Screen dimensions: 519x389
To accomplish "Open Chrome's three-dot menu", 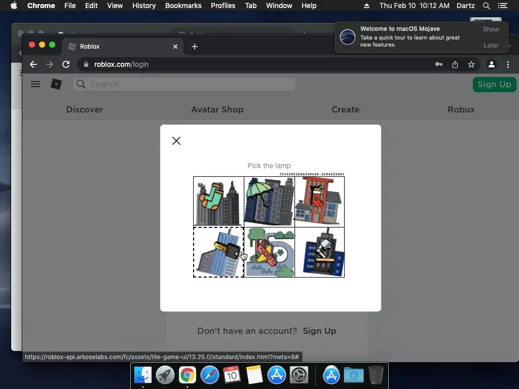I will click(508, 64).
